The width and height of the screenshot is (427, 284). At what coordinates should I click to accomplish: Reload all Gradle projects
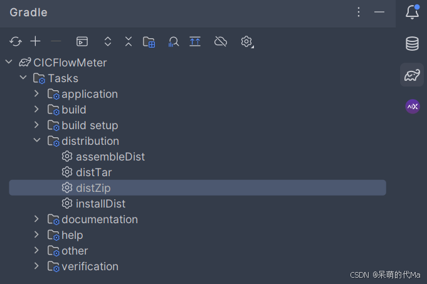tap(16, 41)
